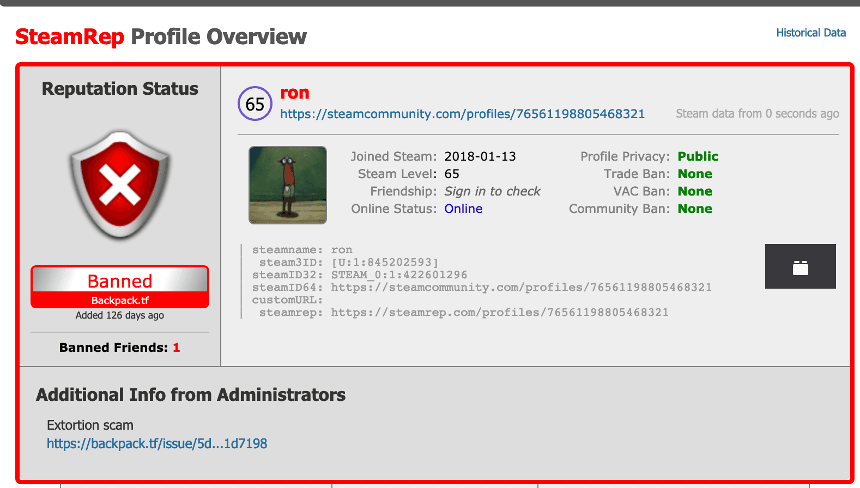
Task: Click the 'Extortion scam' admin note
Action: pyautogui.click(x=90, y=425)
